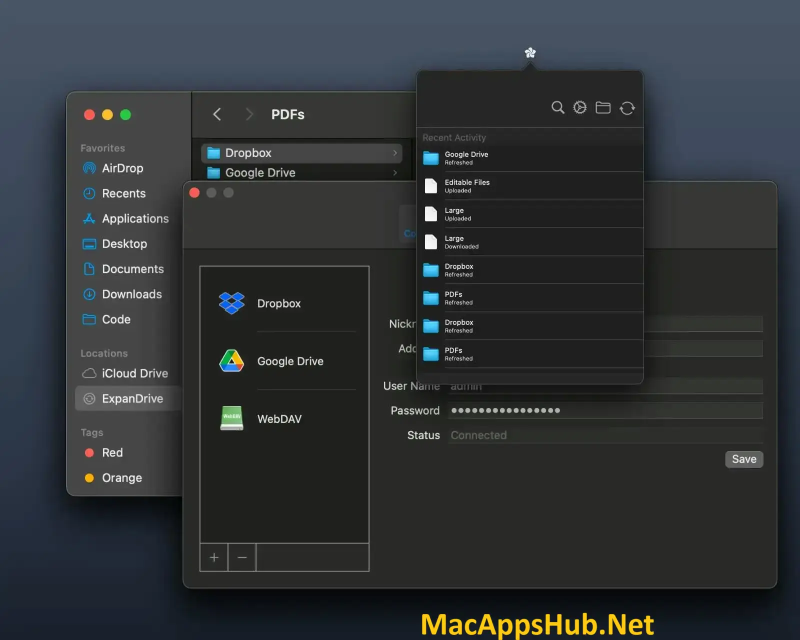
Task: Click the Desktop sidebar icon
Action: click(89, 244)
